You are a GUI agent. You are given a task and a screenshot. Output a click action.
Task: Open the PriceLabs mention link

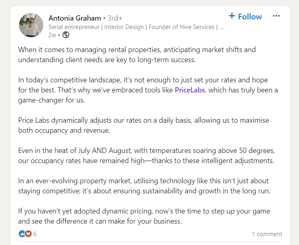(x=190, y=90)
